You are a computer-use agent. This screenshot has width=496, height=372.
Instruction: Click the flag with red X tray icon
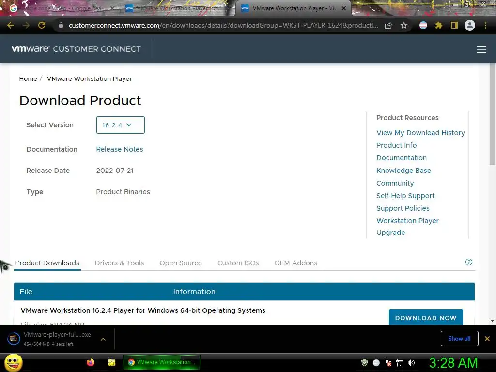pyautogui.click(x=388, y=363)
